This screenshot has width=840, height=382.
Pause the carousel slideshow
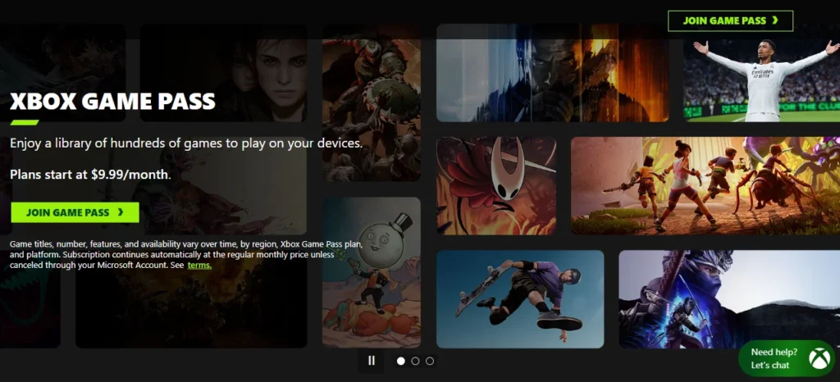pos(372,361)
